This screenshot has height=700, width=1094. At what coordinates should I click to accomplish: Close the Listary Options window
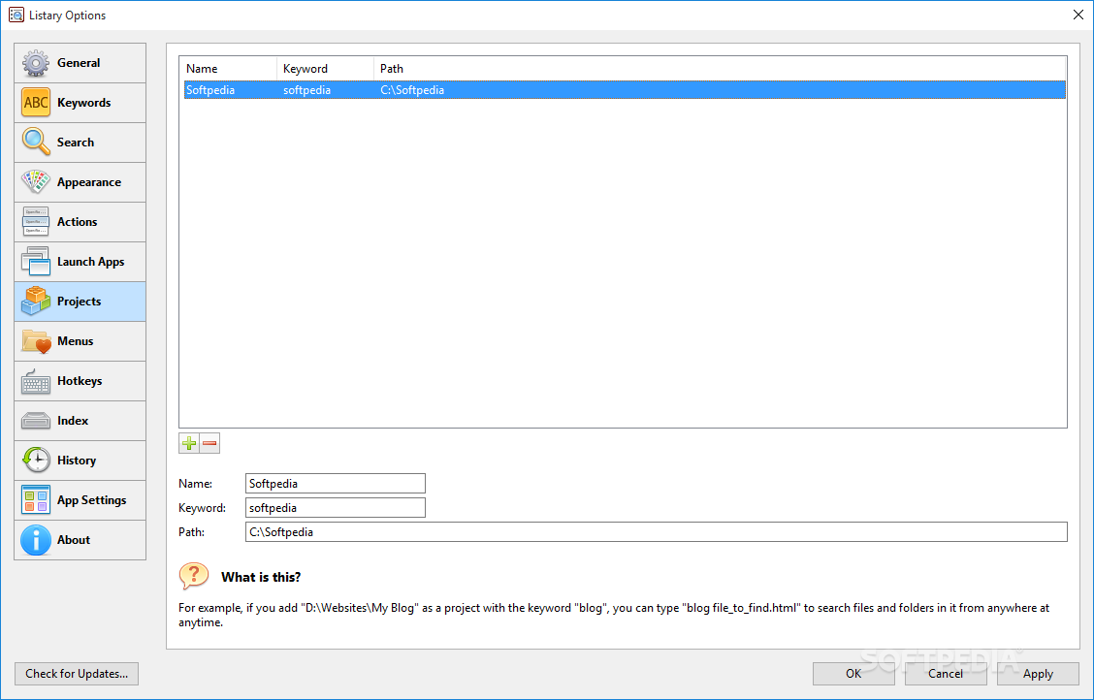point(1078,15)
